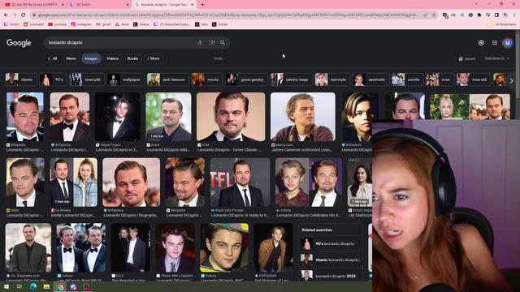Viewport: 520px width, 292px height.
Task: Expand the More search filters menu
Action: pos(154,58)
